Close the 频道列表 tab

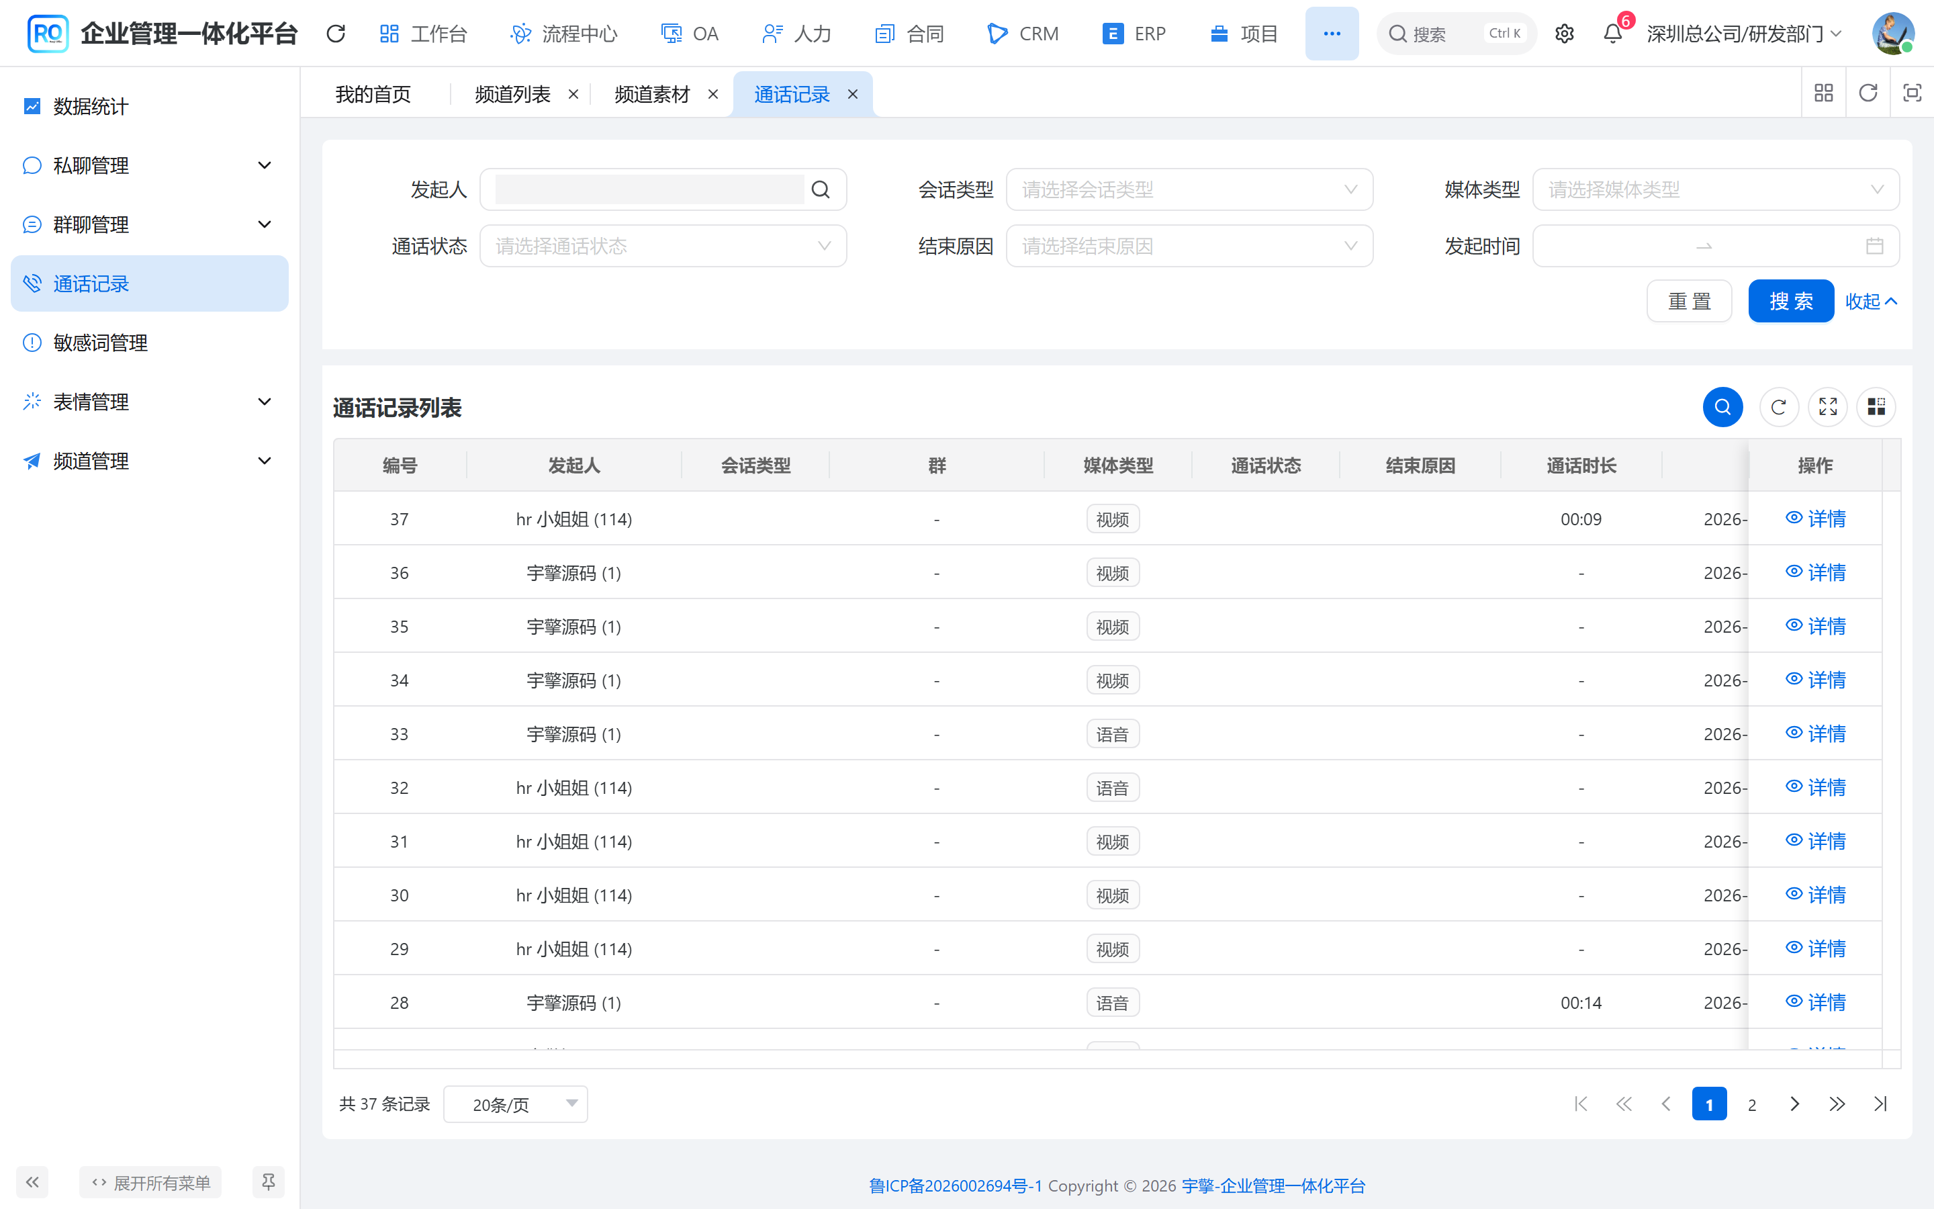[573, 94]
